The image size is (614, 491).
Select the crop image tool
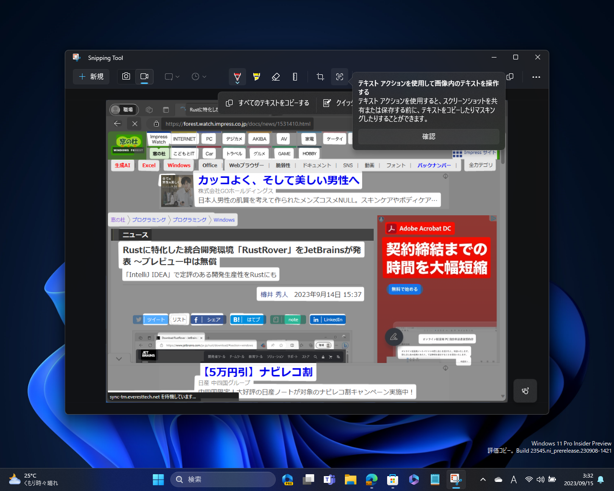point(320,76)
